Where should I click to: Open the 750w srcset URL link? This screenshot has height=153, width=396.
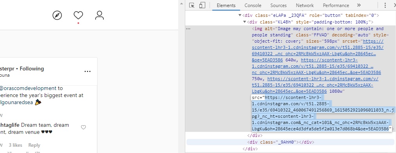316,66
